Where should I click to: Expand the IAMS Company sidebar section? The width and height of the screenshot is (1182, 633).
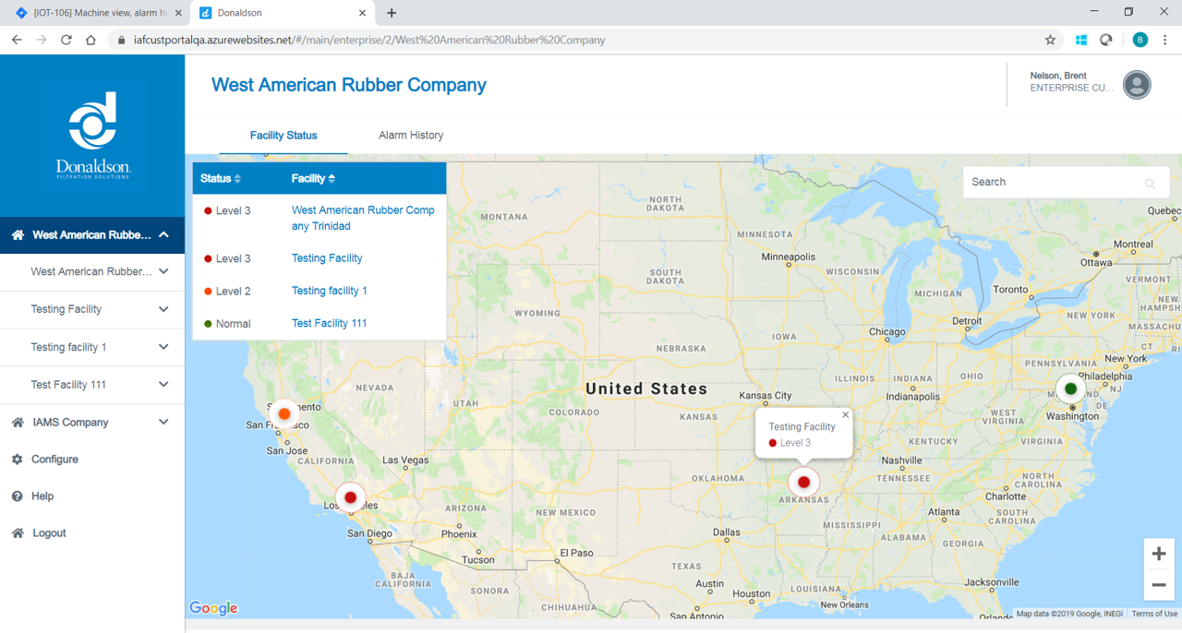pyautogui.click(x=163, y=423)
